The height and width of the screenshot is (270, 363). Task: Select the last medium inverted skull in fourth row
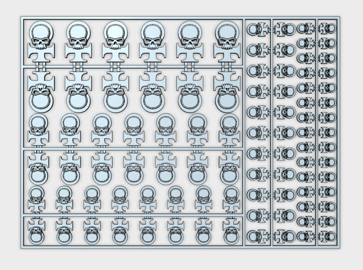[x=228, y=169]
